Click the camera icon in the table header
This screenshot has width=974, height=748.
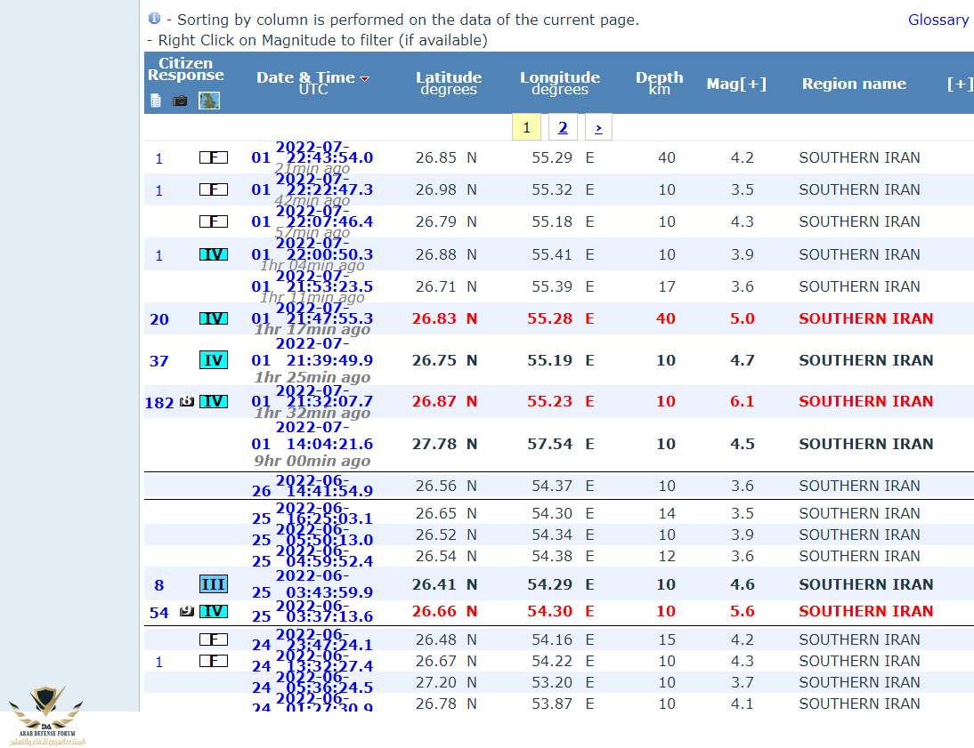click(x=180, y=101)
